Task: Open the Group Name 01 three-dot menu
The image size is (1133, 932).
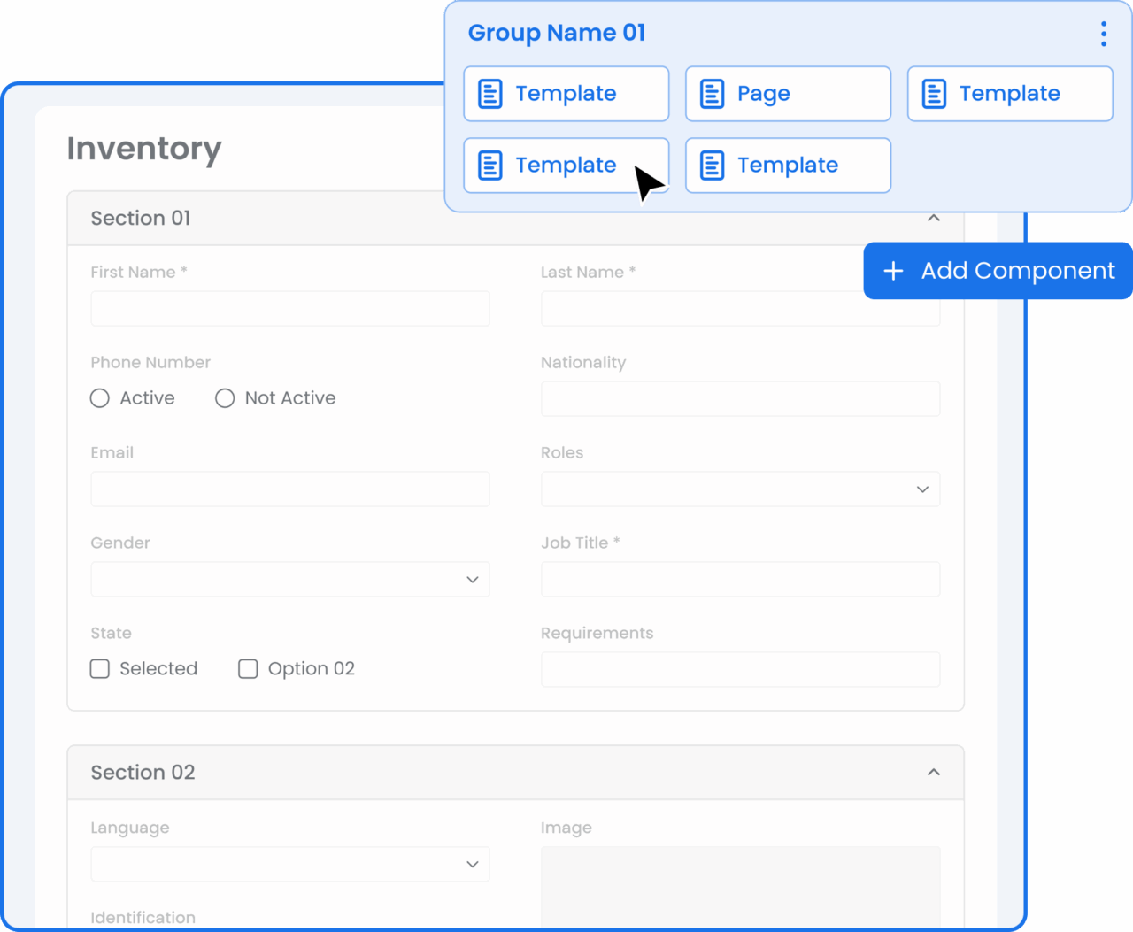Action: tap(1103, 34)
